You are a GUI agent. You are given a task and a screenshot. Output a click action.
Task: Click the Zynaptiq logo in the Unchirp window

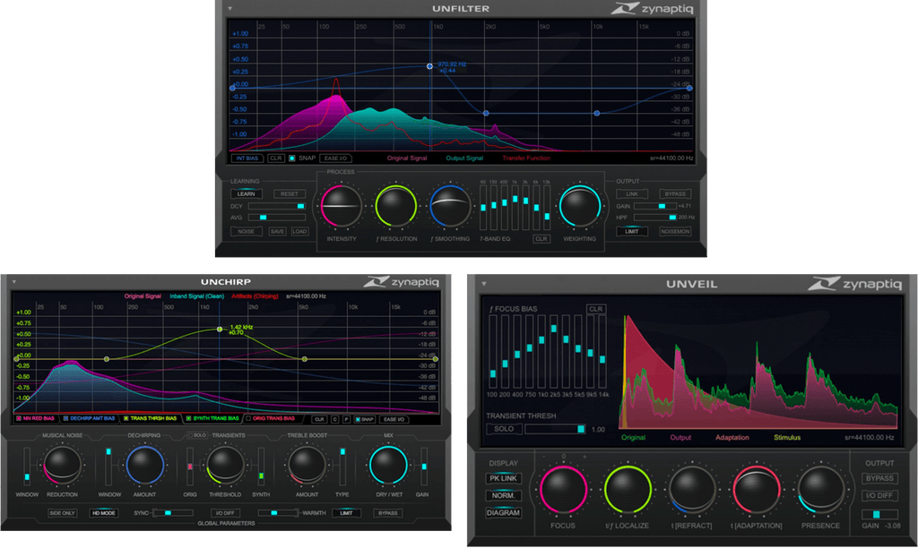coord(401,282)
